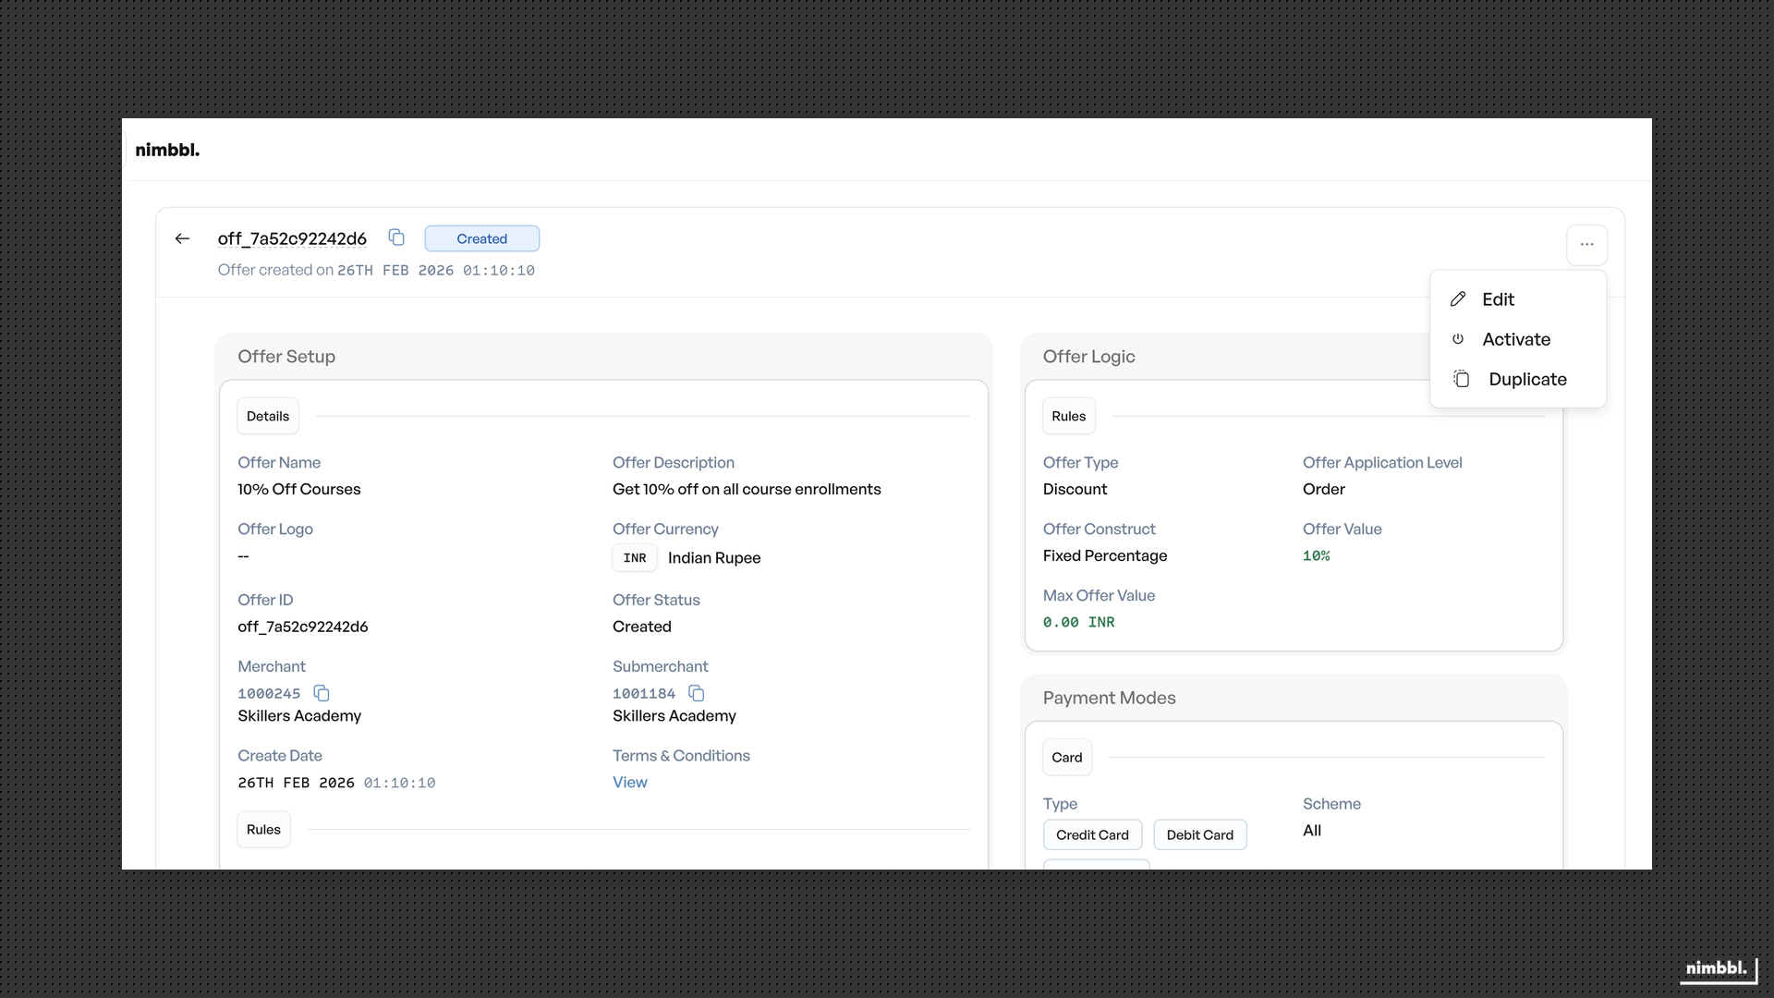View the Terms & Conditions

(x=629, y=782)
